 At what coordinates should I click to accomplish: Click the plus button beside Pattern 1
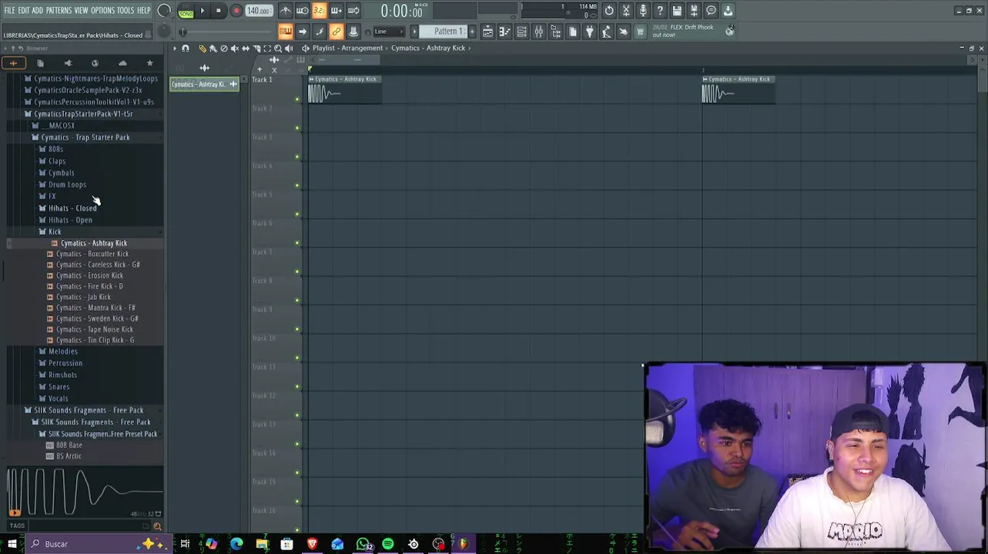472,32
